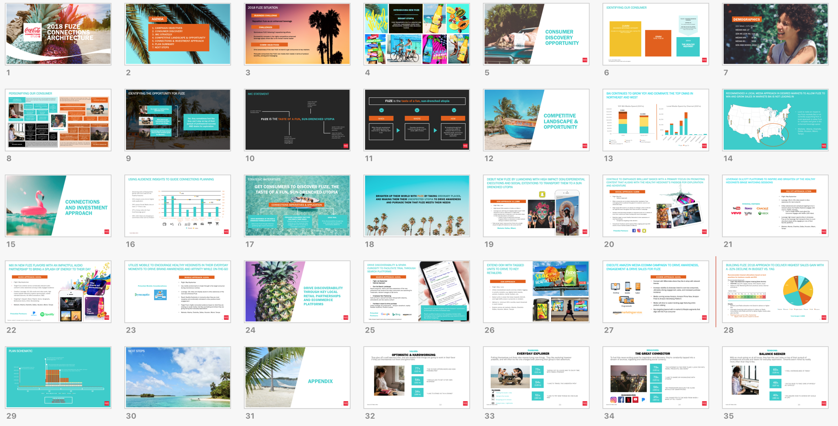
Task: Click the Google partner logo on slide 25
Action: (x=385, y=314)
